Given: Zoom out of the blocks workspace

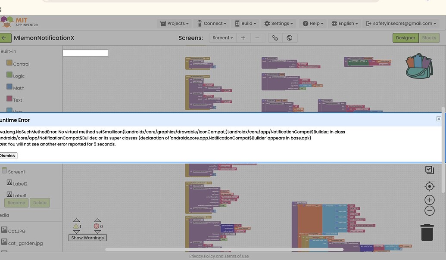Looking at the screenshot, I should [429, 210].
